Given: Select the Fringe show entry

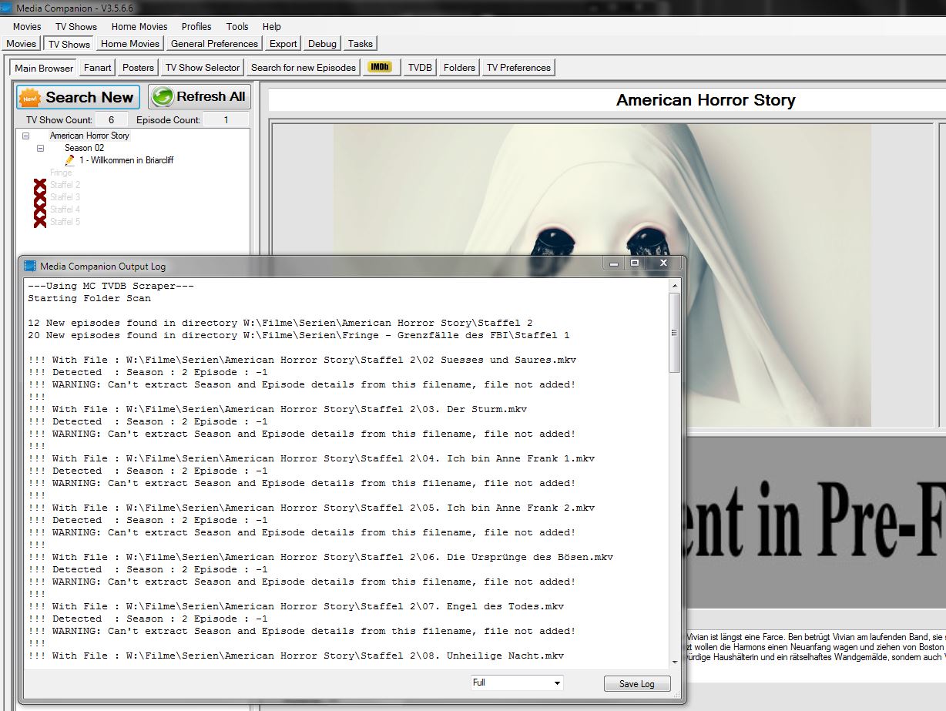Looking at the screenshot, I should 61,173.
